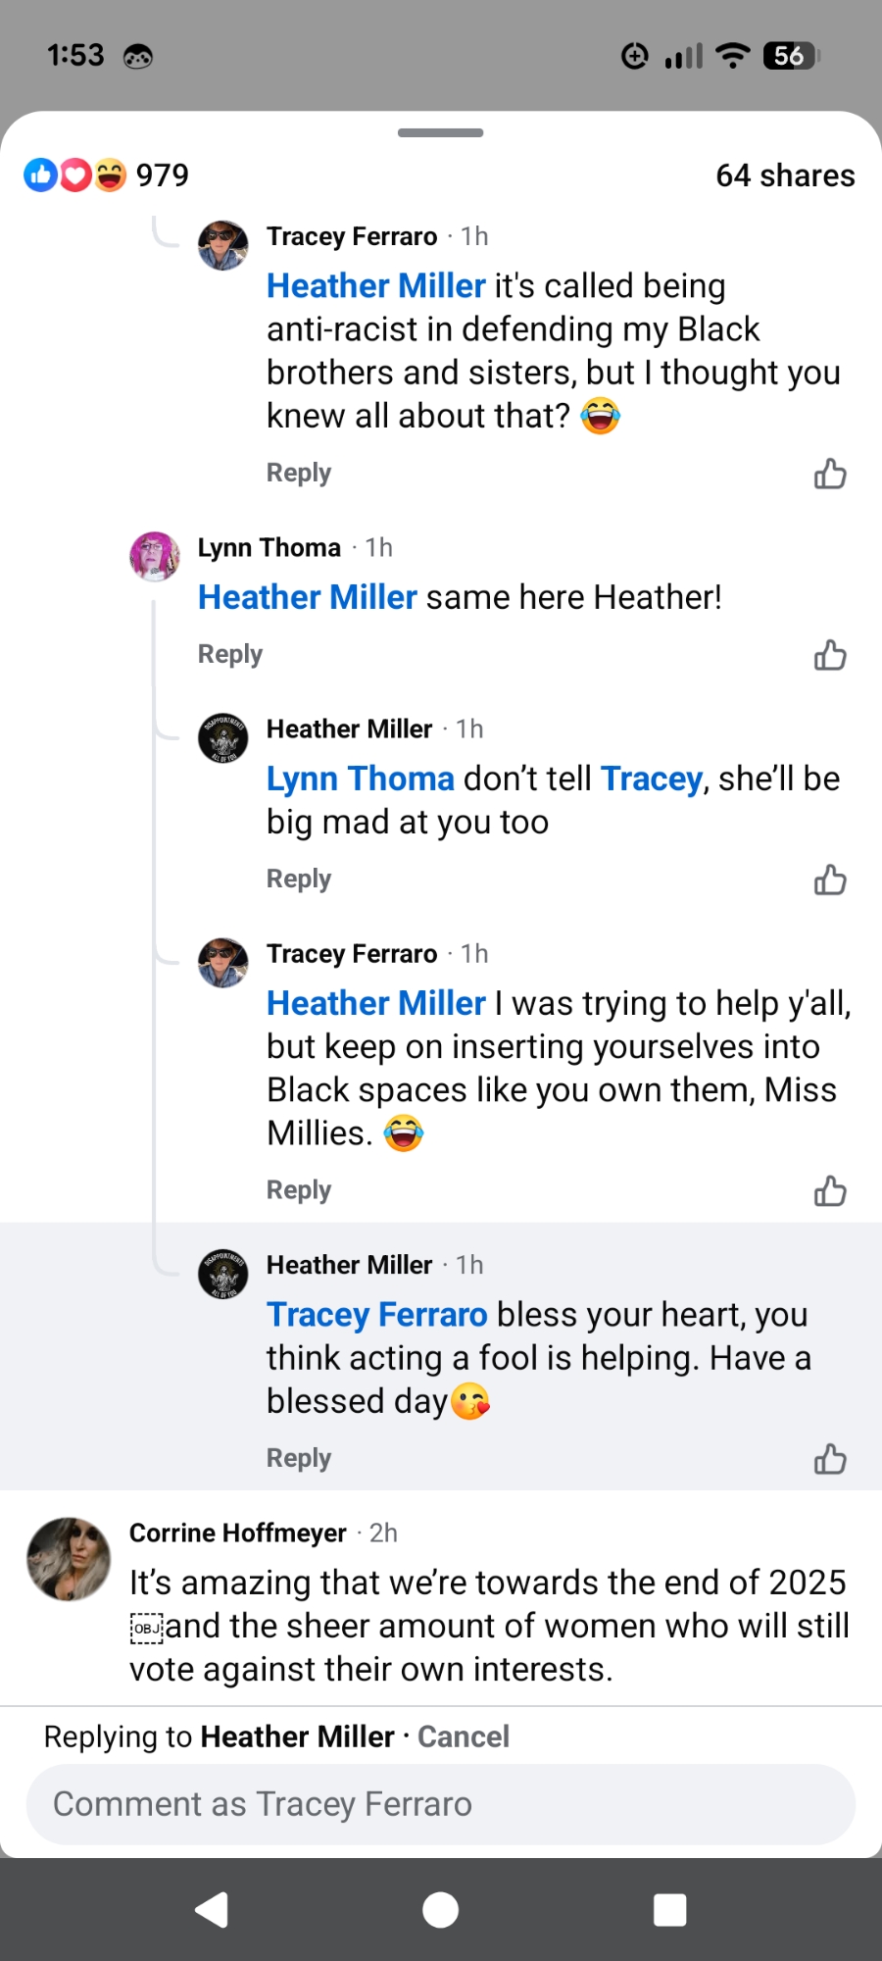Open 64 shares list
This screenshot has height=1961, width=882.
tap(785, 176)
